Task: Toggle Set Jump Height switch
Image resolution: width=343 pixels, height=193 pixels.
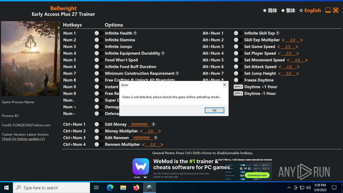Action: (x=238, y=73)
